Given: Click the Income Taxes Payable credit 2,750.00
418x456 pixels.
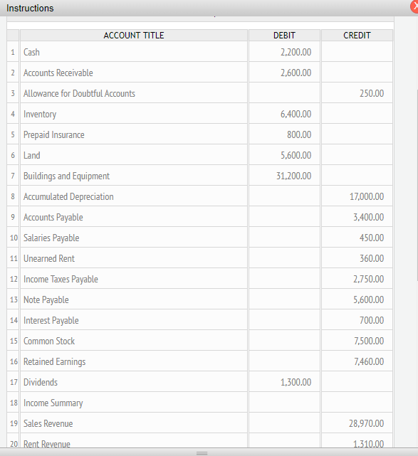Looking at the screenshot, I should 369,279.
